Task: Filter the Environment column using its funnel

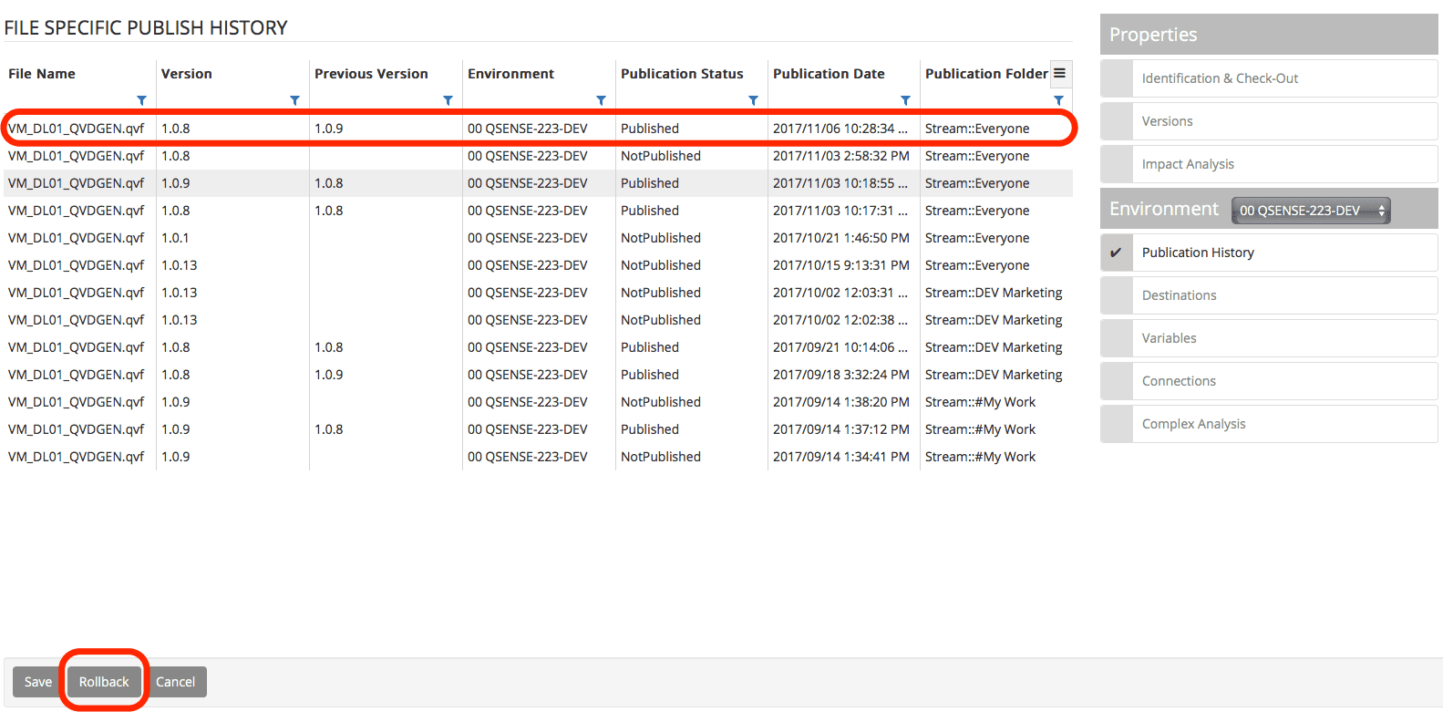Action: coord(601,100)
